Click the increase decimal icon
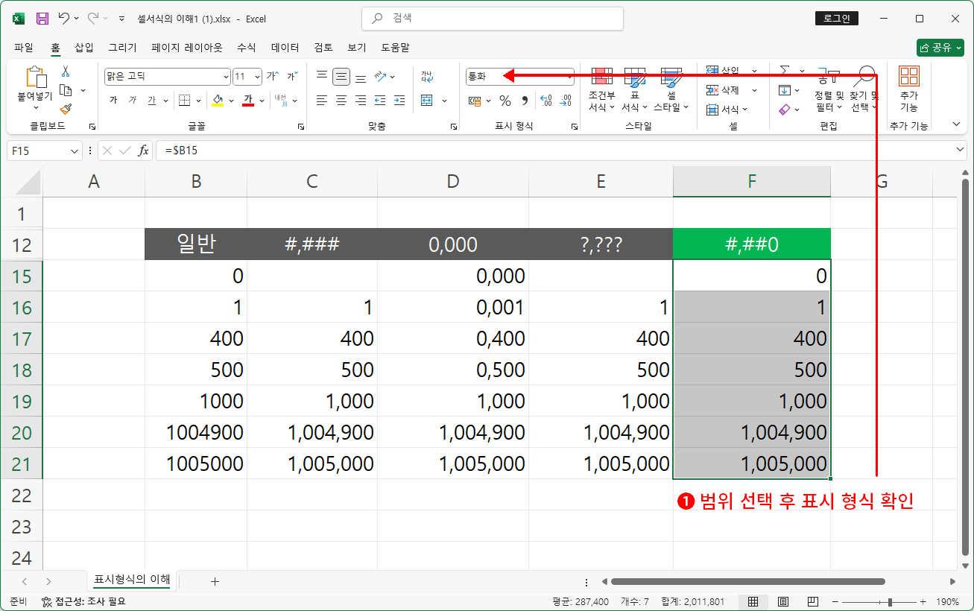Image resolution: width=974 pixels, height=611 pixels. click(x=545, y=100)
